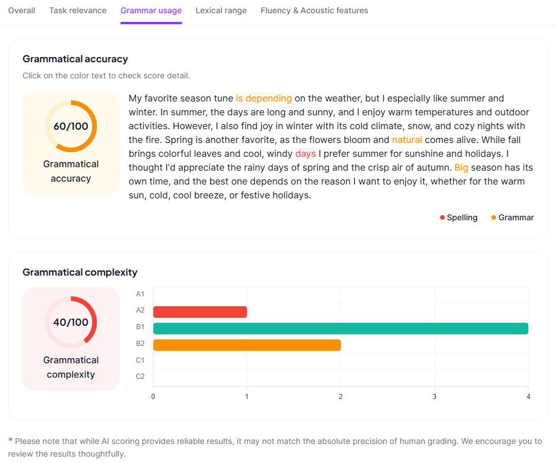Click the highlighted word "natural"

[407, 140]
